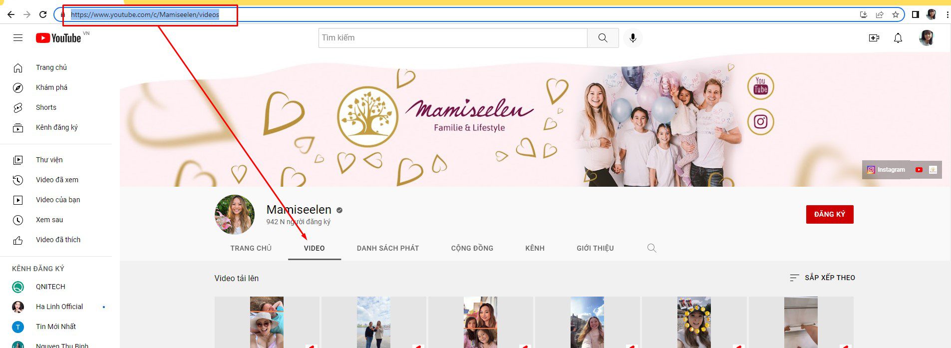Image resolution: width=951 pixels, height=348 pixels.
Task: Click the browser forward arrow
Action: click(27, 14)
